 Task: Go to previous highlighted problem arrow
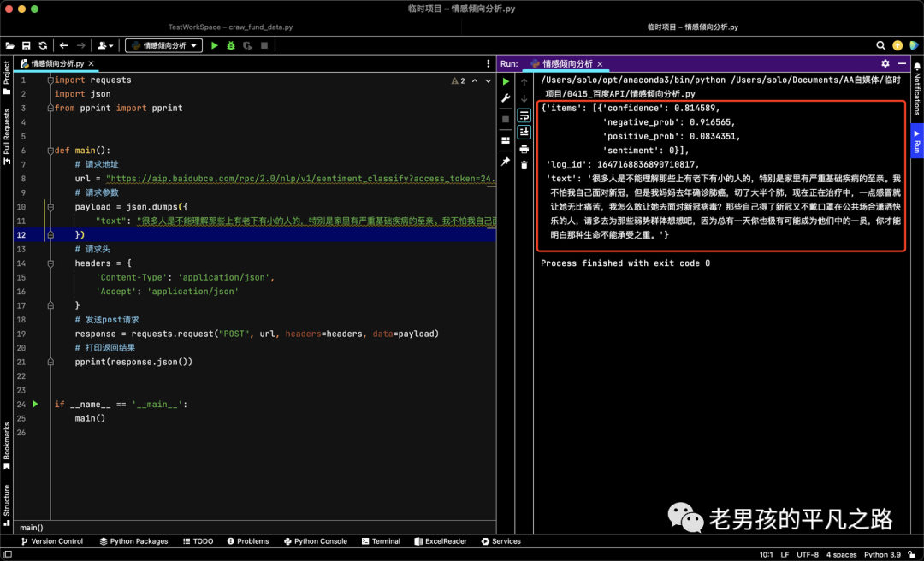[474, 80]
